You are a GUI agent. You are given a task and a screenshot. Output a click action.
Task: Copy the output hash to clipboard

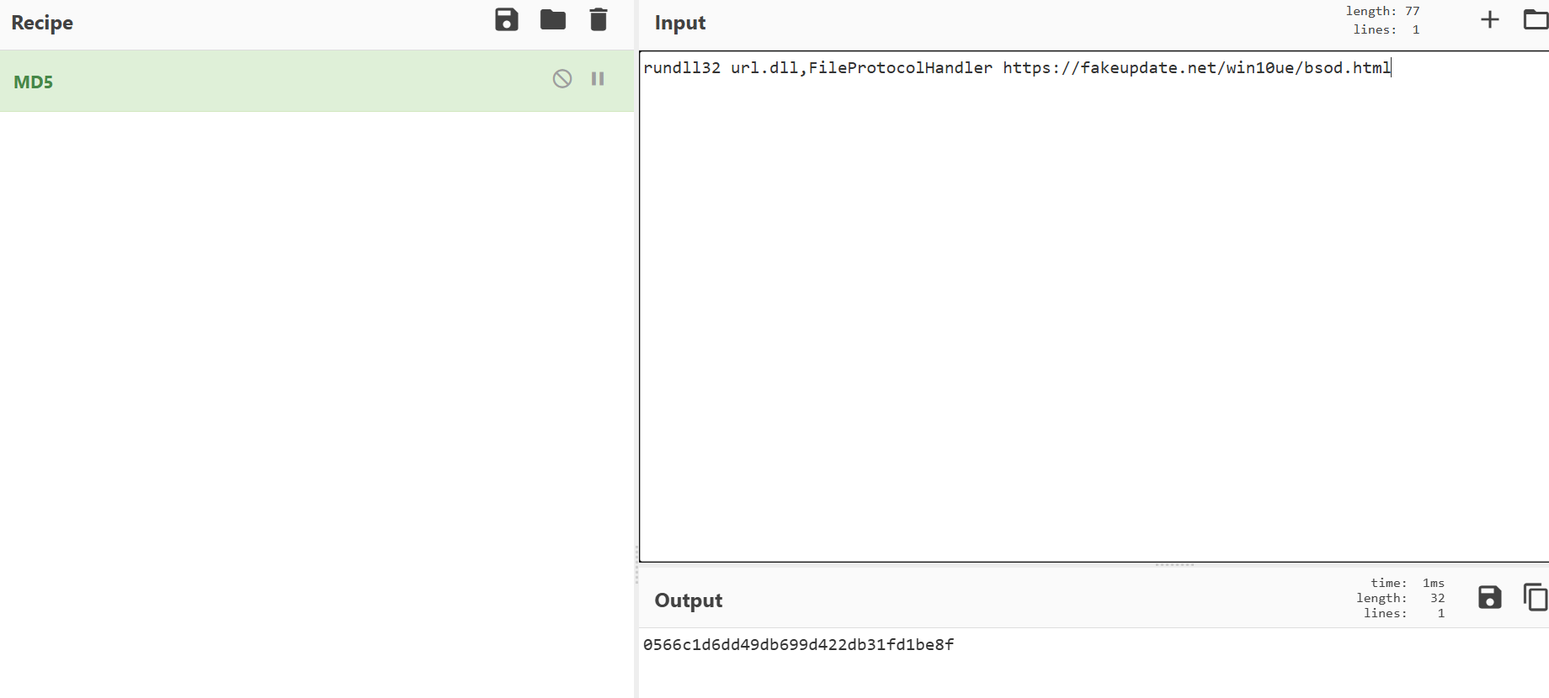tap(1535, 598)
